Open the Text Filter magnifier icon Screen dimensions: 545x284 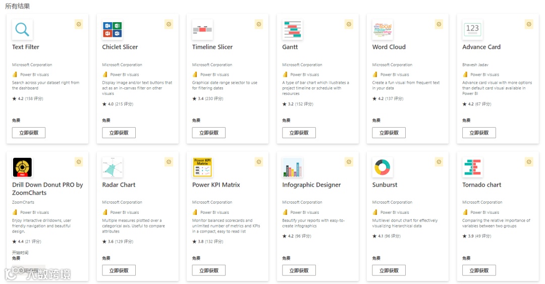22,30
